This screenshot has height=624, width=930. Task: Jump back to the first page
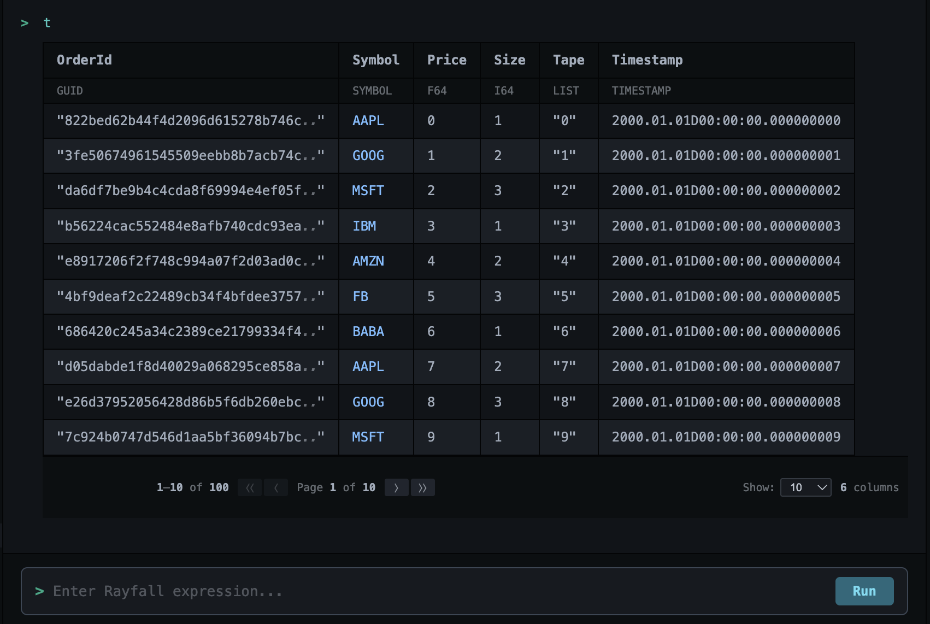(250, 487)
